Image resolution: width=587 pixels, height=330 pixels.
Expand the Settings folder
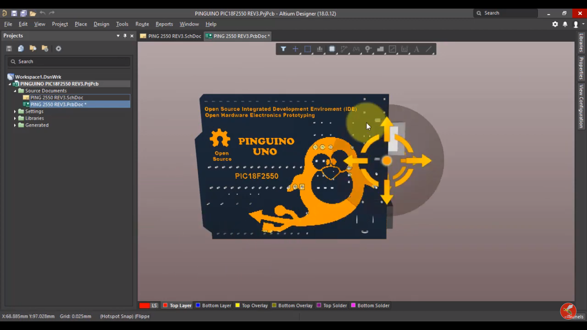click(x=15, y=111)
